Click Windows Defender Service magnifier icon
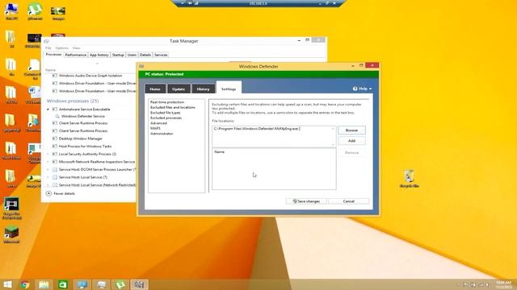Viewport: 517px width, 290px height. click(57, 116)
